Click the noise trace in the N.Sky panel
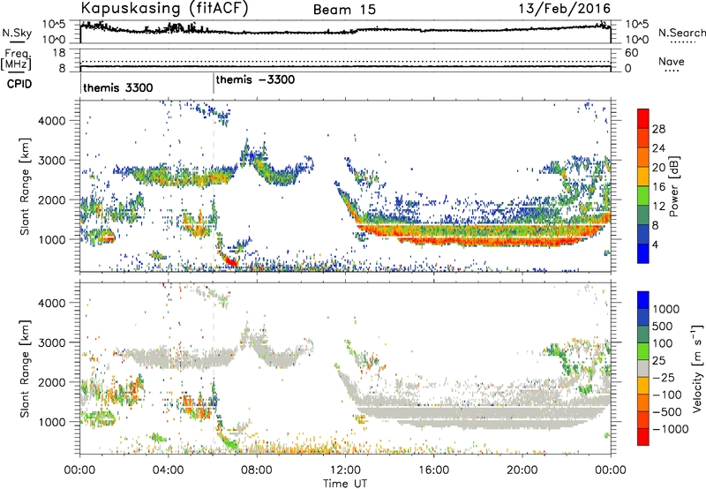Viewport: 706px width, 489px height. click(x=345, y=31)
